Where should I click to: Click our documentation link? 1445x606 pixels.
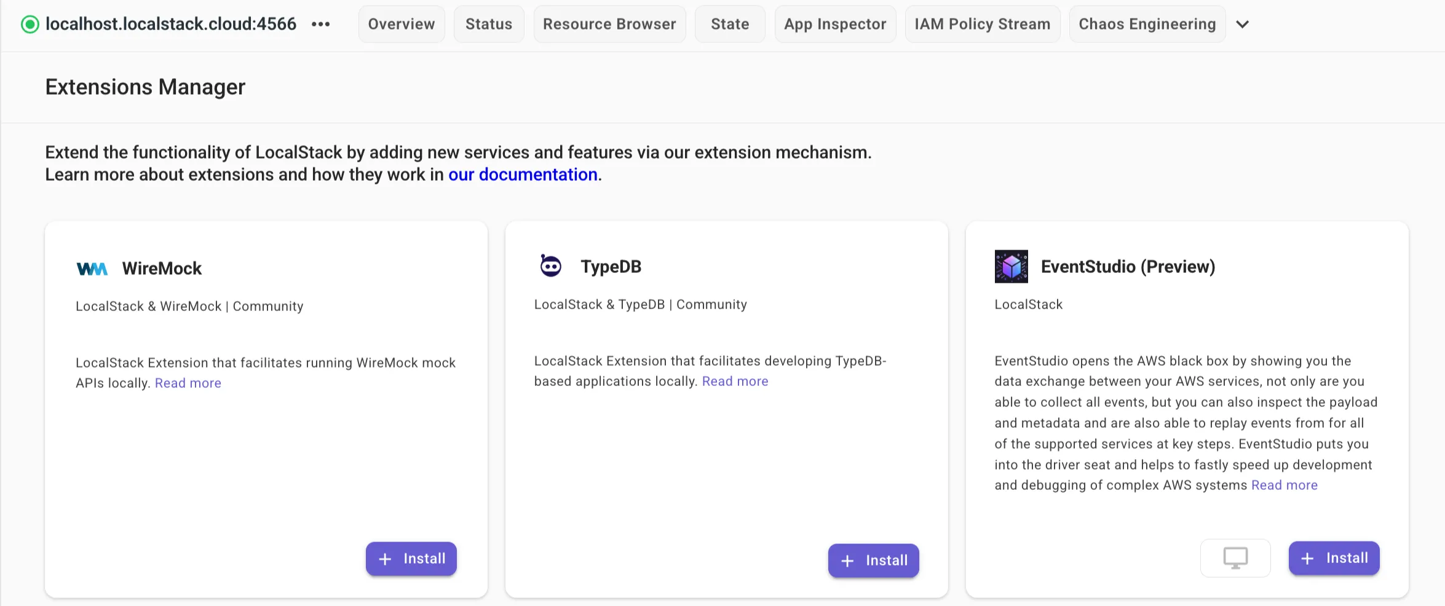tap(522, 175)
